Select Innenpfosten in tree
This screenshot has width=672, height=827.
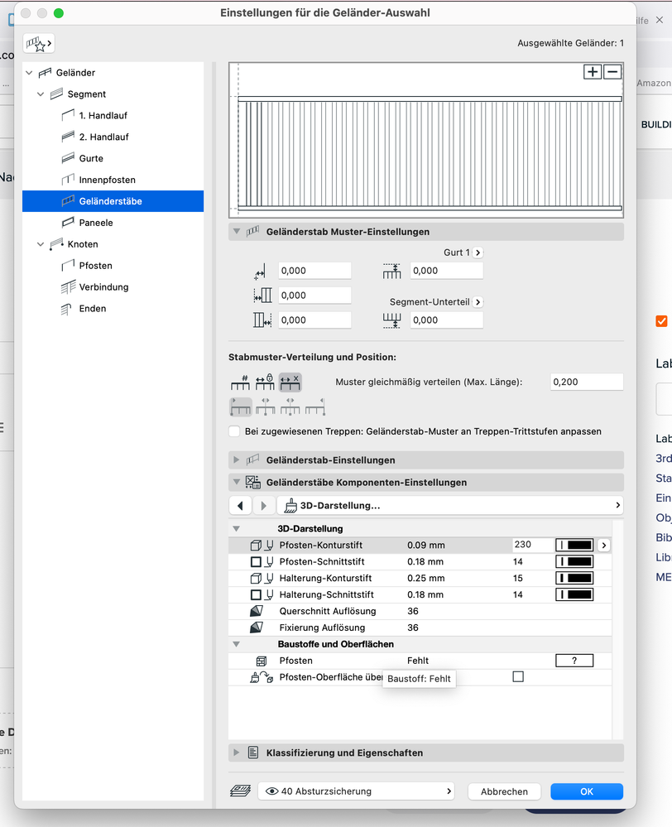pos(107,180)
